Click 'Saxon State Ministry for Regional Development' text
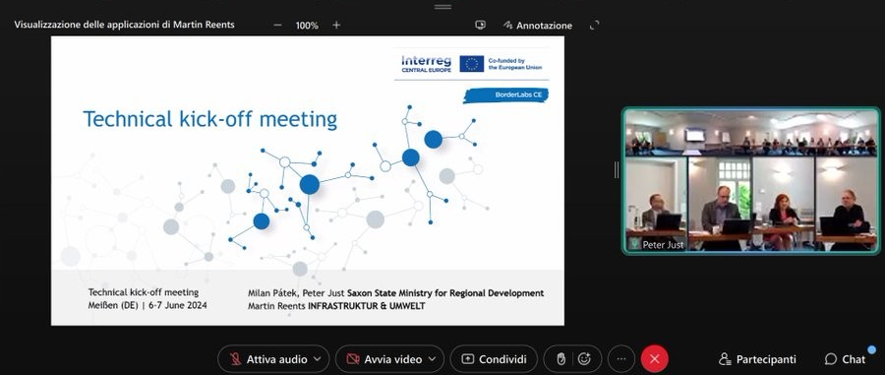Viewport: 885px width, 375px height. tap(445, 293)
